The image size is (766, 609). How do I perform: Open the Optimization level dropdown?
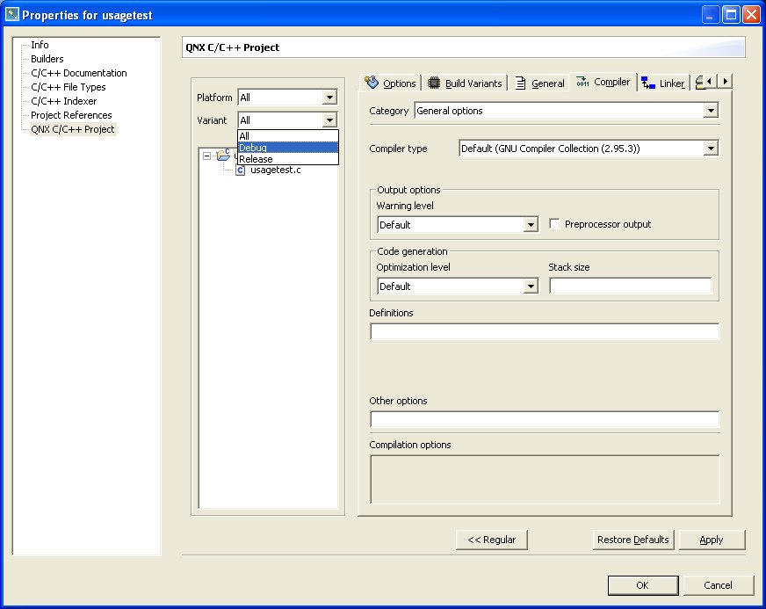click(x=530, y=286)
